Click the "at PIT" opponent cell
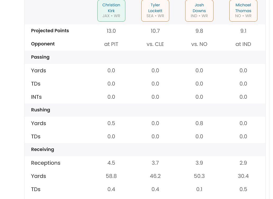This screenshot has height=199, width=273. point(111,44)
